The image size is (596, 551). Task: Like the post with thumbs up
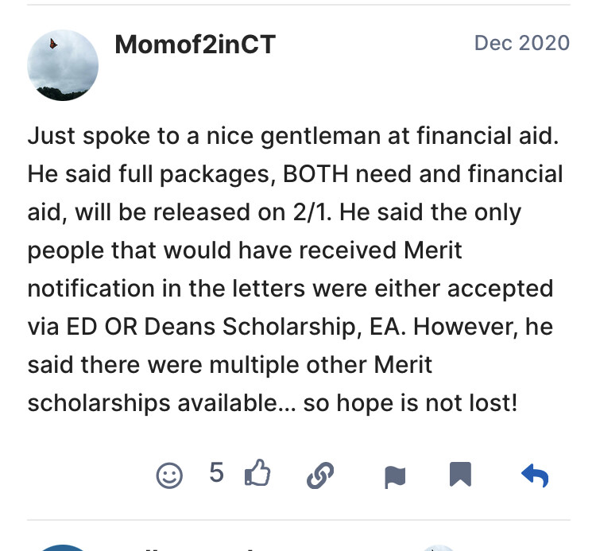click(x=257, y=475)
